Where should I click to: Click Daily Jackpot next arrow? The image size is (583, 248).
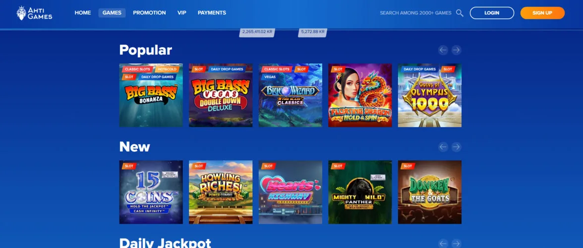(x=456, y=244)
